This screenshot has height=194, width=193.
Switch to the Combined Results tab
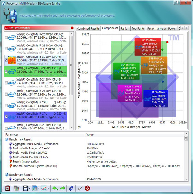click(88, 28)
